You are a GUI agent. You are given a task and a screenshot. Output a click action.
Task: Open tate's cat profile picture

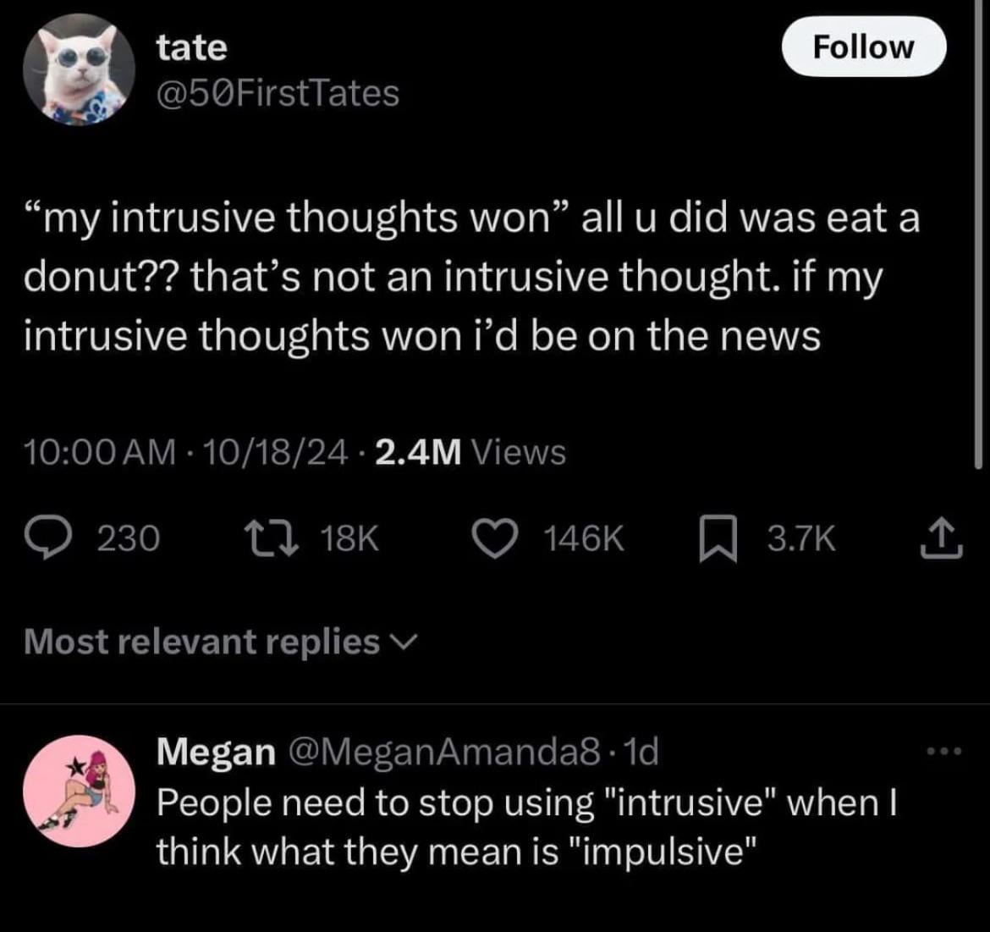(79, 69)
